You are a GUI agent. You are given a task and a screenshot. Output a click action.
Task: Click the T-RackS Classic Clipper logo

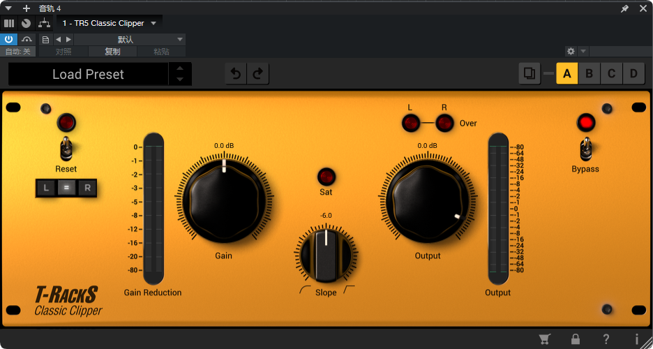pyautogui.click(x=68, y=301)
